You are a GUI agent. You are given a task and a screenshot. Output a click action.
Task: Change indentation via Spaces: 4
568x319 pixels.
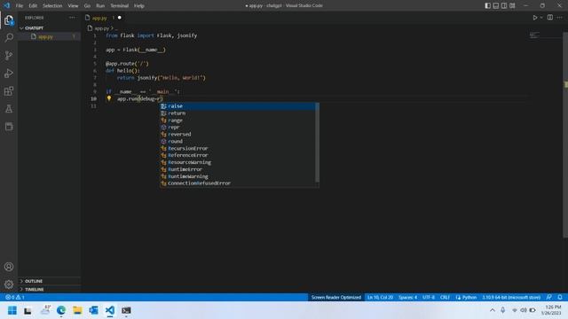tap(407, 298)
